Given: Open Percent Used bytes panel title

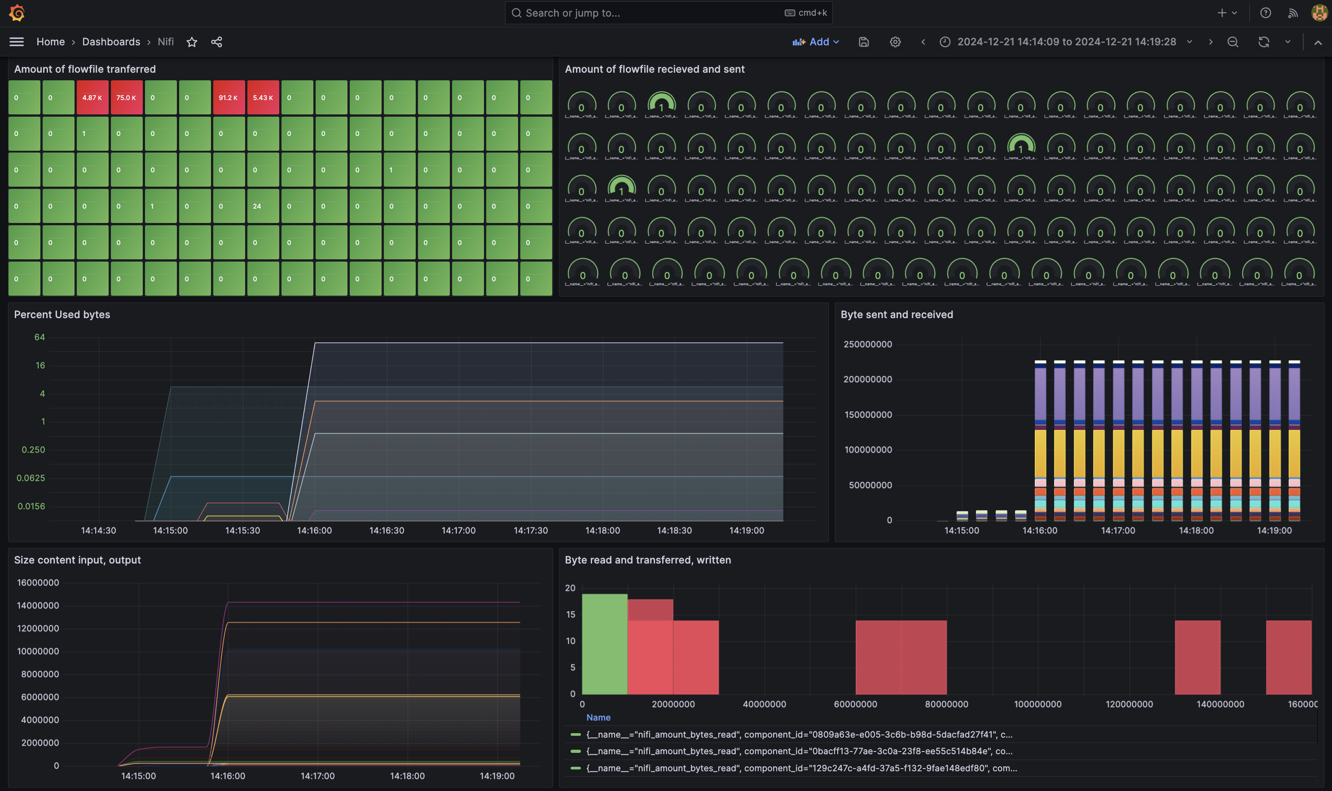Looking at the screenshot, I should (x=62, y=315).
